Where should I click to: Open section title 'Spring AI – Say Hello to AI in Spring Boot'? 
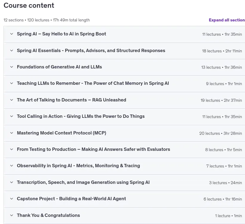pyautogui.click(x=61, y=34)
